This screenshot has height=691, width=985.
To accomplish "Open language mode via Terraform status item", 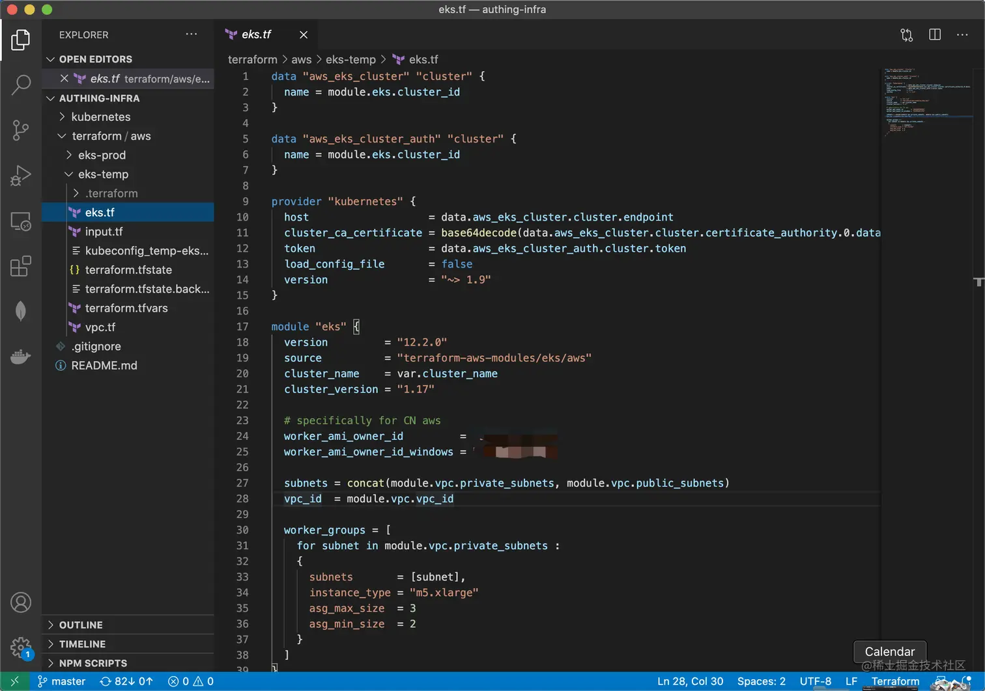I will point(894,681).
